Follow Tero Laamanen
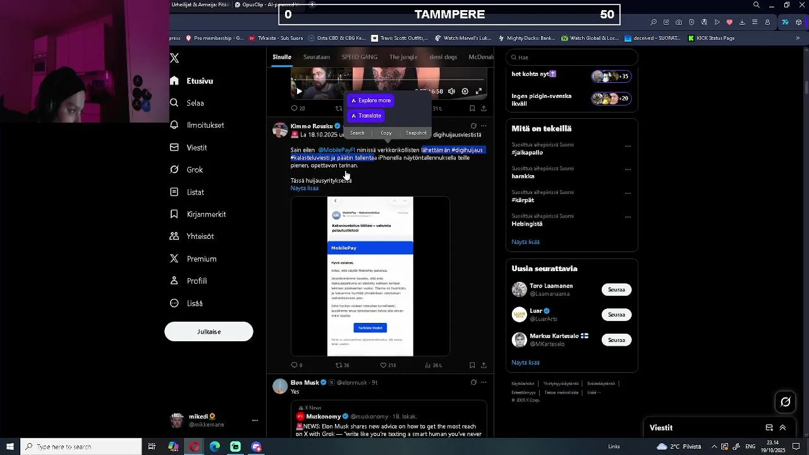809x455 pixels. 616,289
